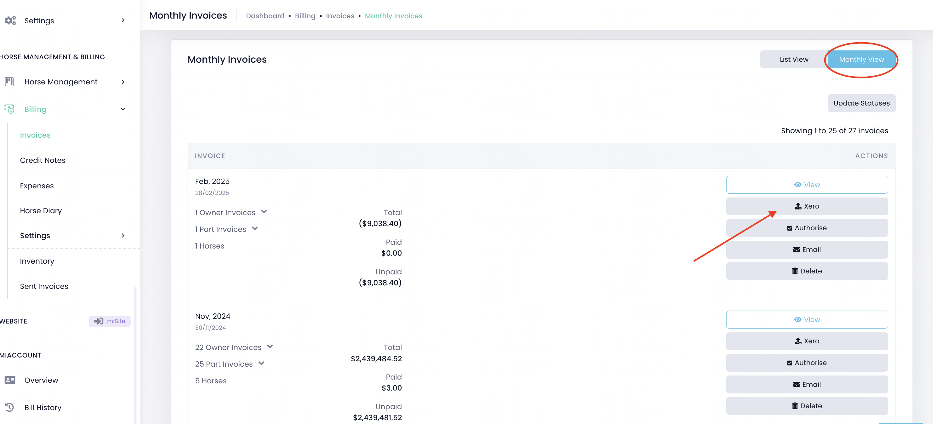Authorise the Feb 2025 invoices
Viewport: 933px width, 424px height.
point(807,228)
